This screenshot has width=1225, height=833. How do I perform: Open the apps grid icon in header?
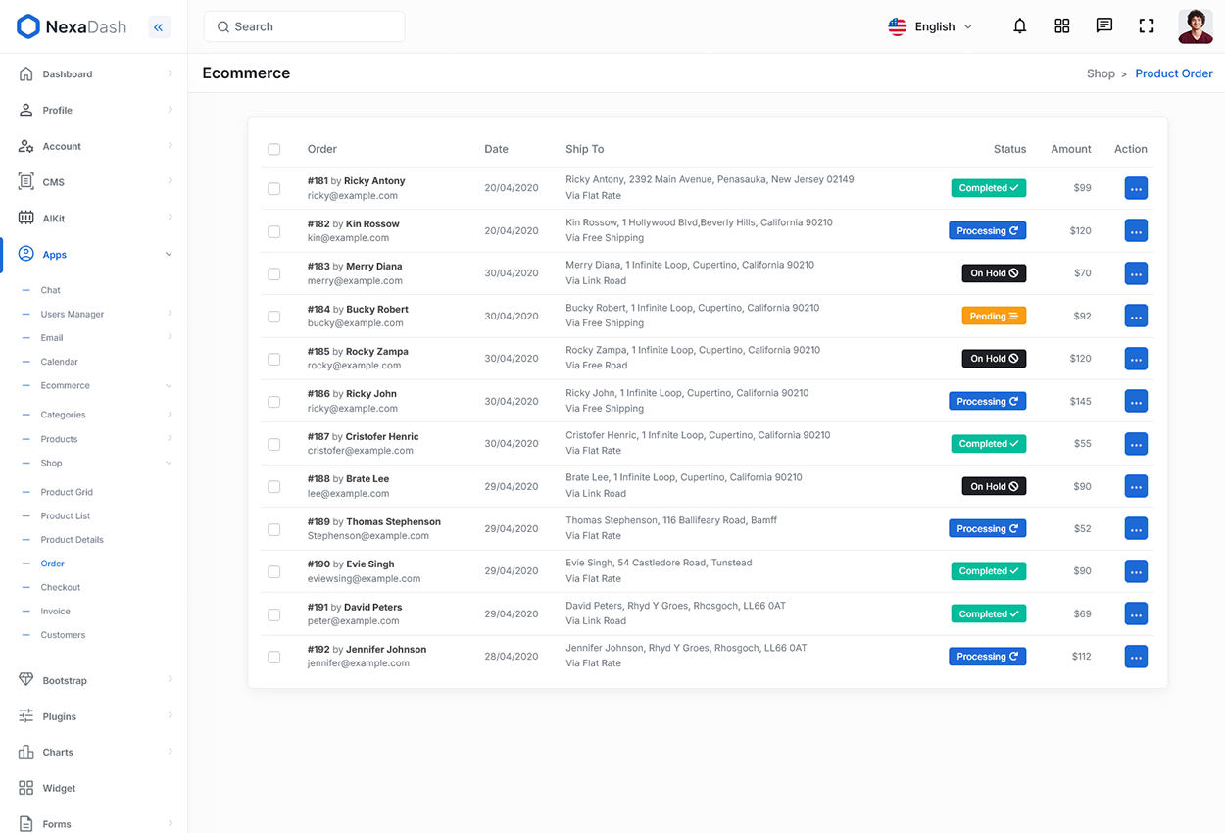1061,26
